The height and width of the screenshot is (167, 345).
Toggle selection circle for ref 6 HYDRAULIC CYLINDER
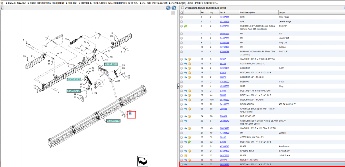click(x=181, y=26)
